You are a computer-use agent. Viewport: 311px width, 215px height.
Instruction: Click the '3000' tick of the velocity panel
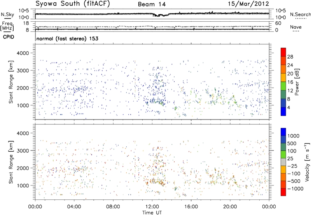[x=23, y=151]
